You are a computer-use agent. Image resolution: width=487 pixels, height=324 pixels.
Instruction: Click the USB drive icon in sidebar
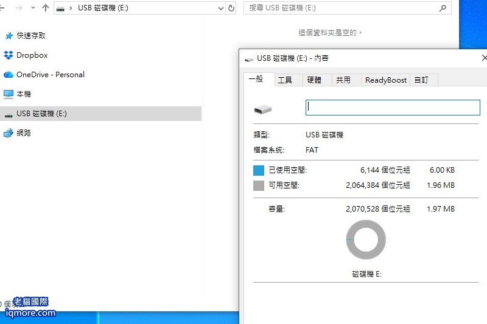point(9,115)
